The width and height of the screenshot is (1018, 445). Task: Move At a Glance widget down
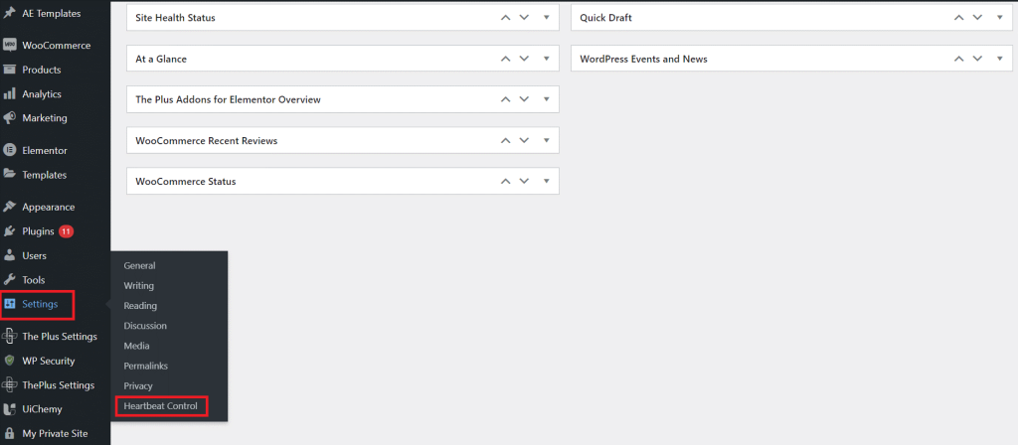click(x=524, y=59)
